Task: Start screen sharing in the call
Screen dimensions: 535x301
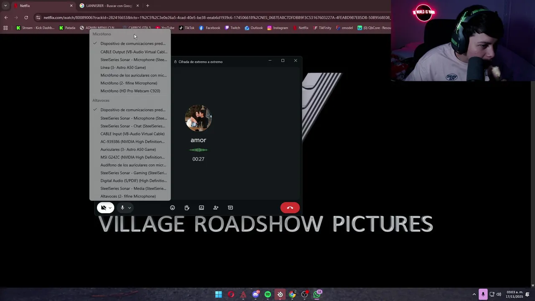Action: [x=201, y=208]
